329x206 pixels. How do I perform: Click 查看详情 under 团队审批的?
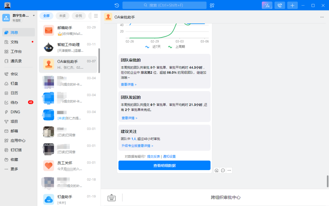click(x=129, y=84)
